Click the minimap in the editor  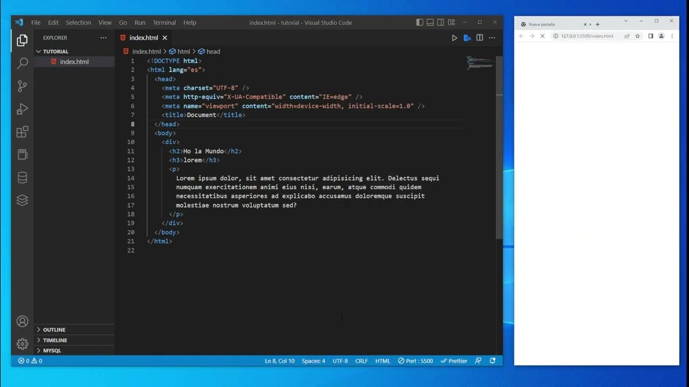point(480,62)
